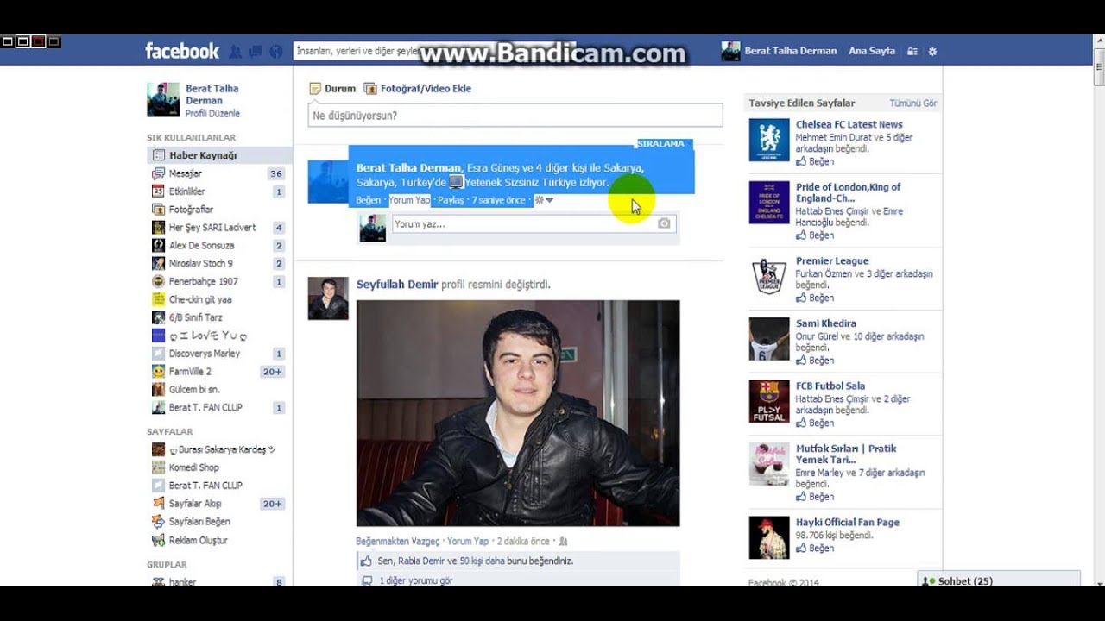The image size is (1105, 621).
Task: Click the Sayfalar Akışı icon
Action: [158, 504]
